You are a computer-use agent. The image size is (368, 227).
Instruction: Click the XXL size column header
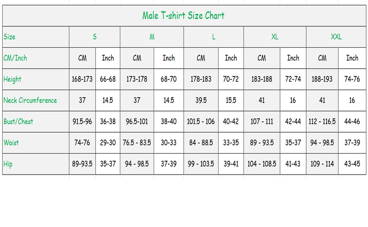pos(336,37)
